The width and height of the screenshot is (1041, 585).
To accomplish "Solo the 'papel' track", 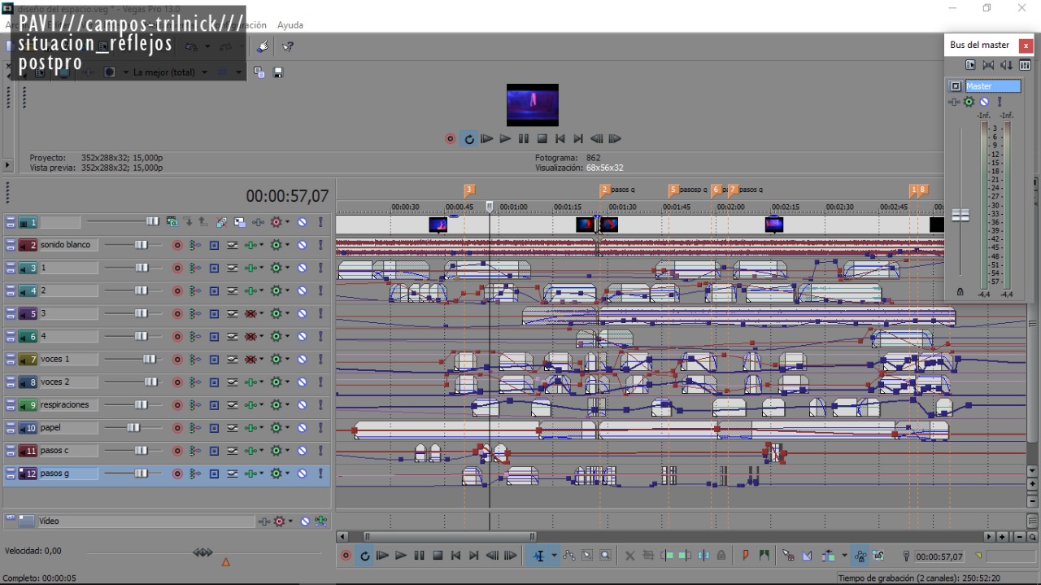I will pyautogui.click(x=321, y=428).
